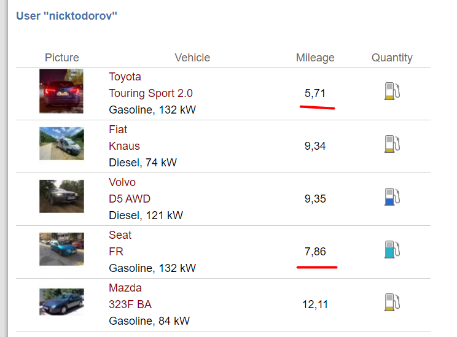Open the Touring Sport 2.0 model link
Screen dimensions: 457x337
coord(150,93)
